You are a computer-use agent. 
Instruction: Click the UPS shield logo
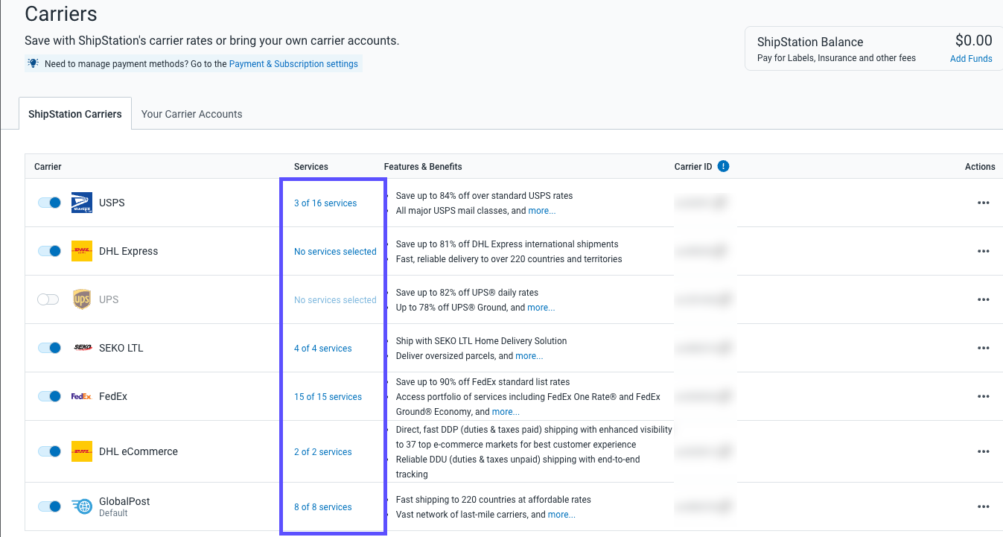tap(81, 299)
